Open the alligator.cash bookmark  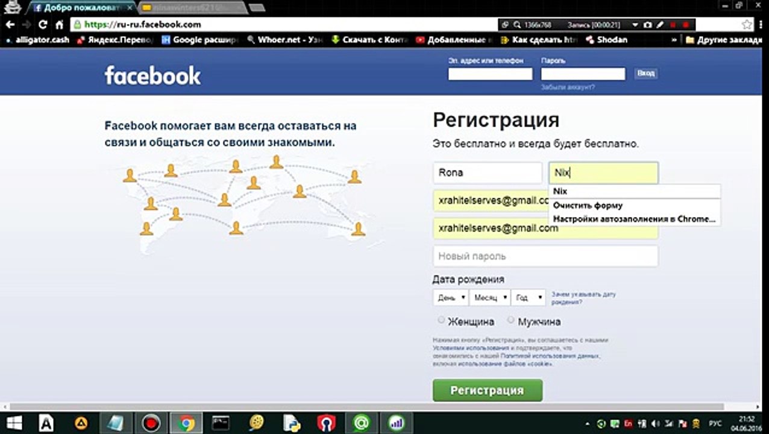click(38, 40)
